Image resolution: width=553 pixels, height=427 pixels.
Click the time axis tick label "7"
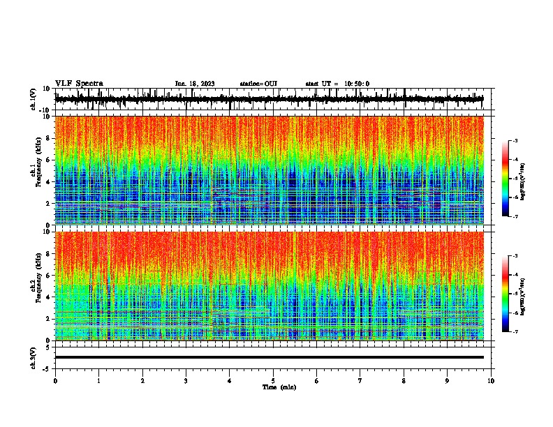click(x=360, y=381)
